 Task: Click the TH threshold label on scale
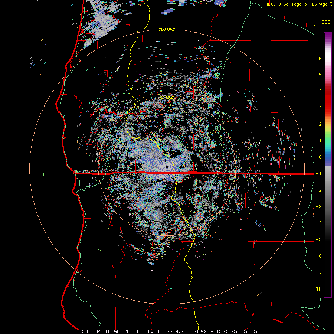(319, 289)
